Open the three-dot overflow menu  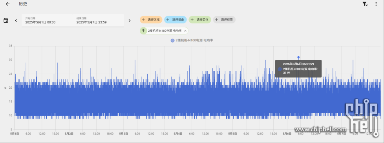click(x=376, y=4)
